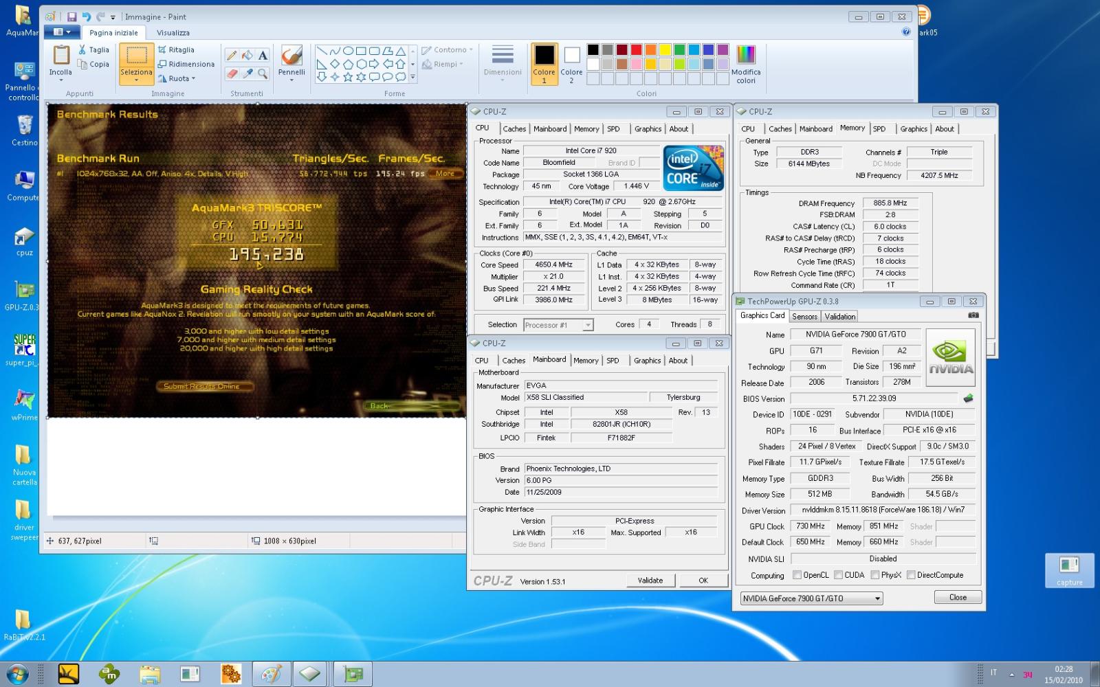Select the Eraser tool in Paint
Viewport: 1100px width, 687px height.
232,73
